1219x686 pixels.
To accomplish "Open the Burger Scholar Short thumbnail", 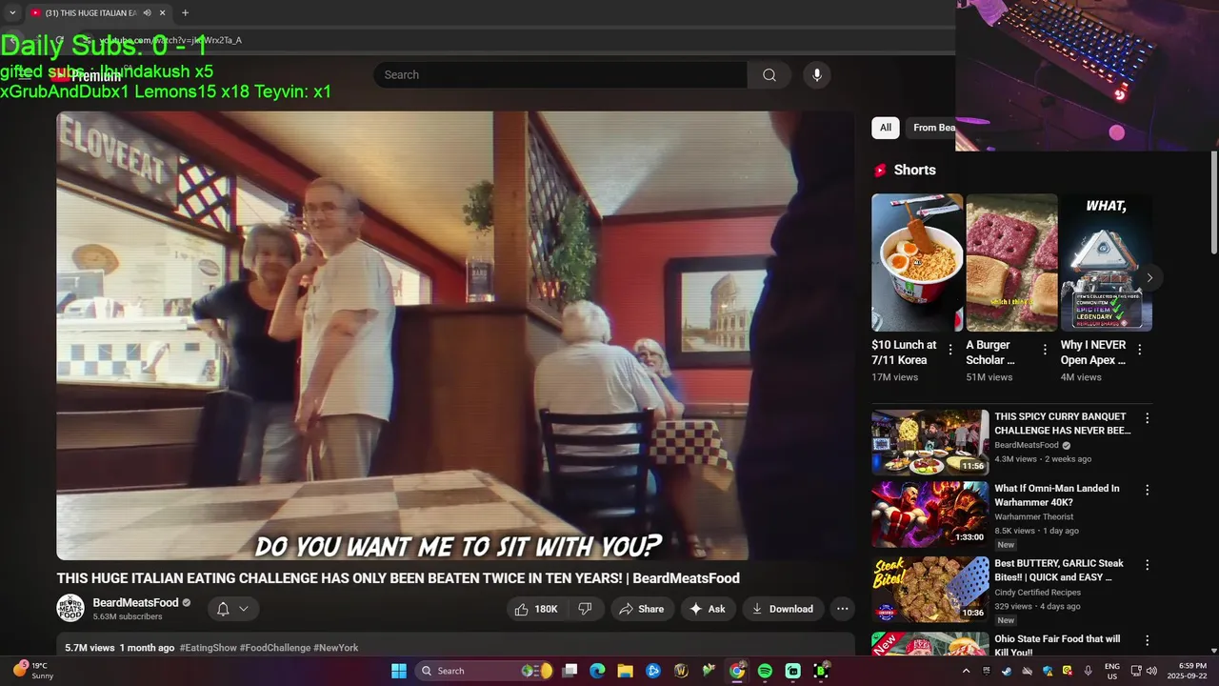I will coord(1011,263).
